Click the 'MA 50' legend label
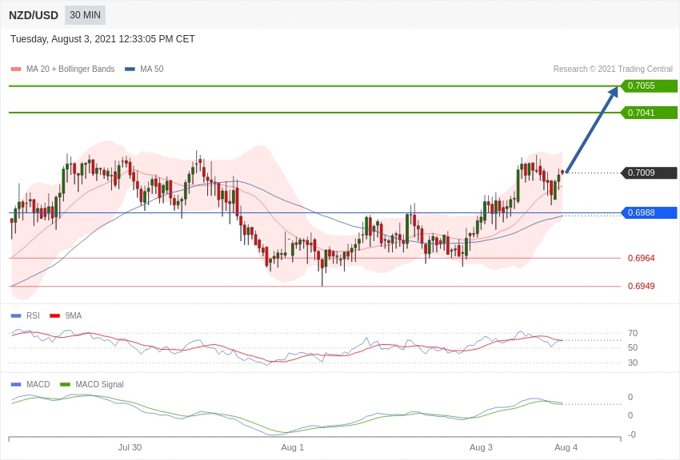680x460 pixels. tap(152, 69)
